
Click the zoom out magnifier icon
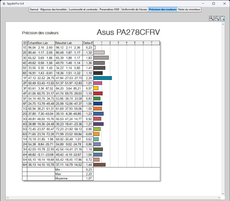(217, 18)
